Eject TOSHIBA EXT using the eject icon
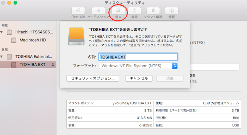247x135 pixels. (53, 65)
